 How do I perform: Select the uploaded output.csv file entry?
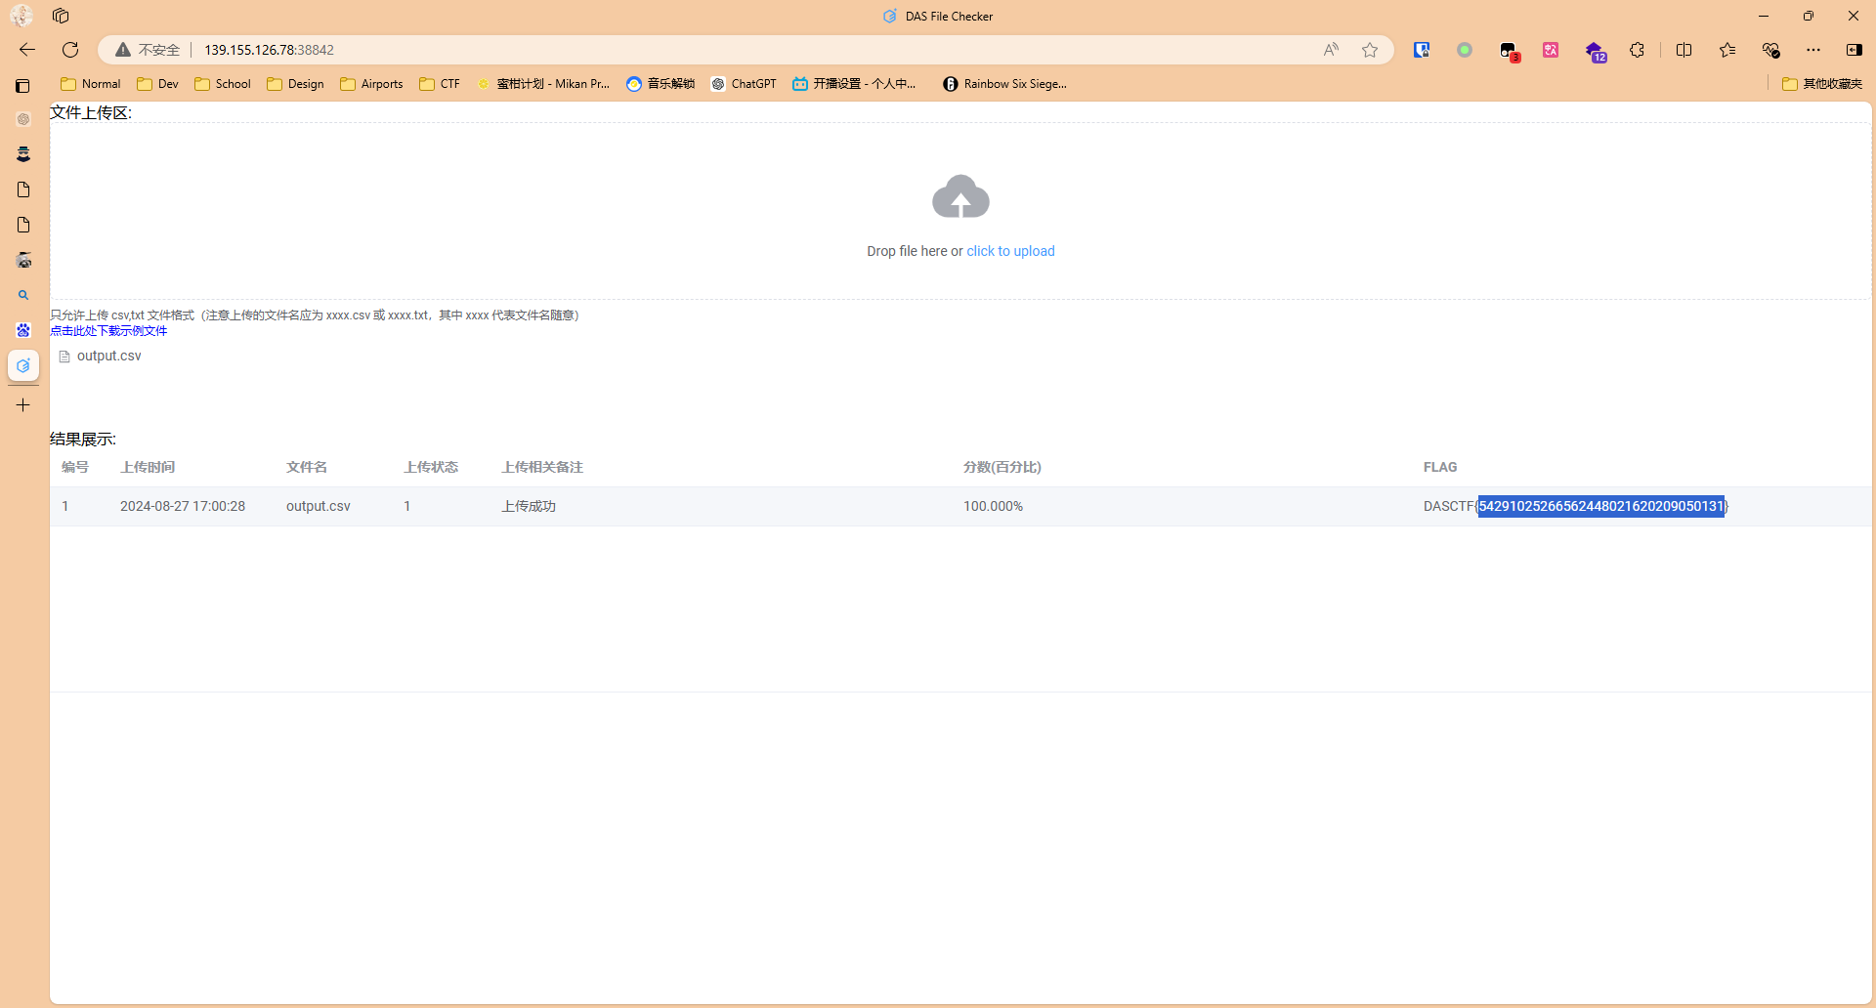pos(108,357)
